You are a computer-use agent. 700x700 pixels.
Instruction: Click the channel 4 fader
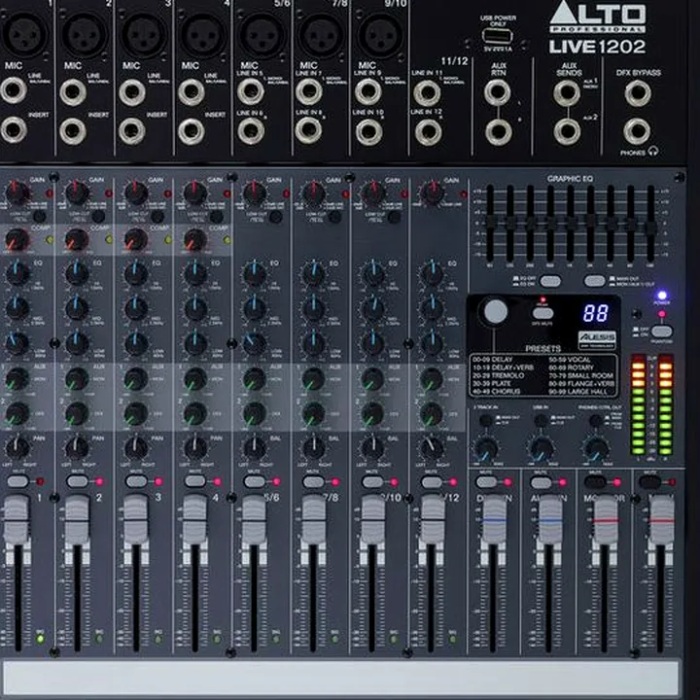coord(194,519)
